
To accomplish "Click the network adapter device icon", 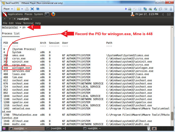I will coord(145,9).
